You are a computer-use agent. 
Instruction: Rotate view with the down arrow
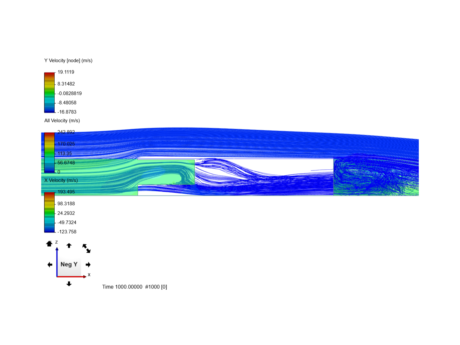[x=69, y=284]
